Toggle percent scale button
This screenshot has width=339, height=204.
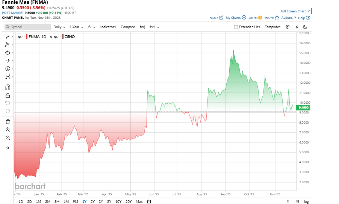point(298,201)
